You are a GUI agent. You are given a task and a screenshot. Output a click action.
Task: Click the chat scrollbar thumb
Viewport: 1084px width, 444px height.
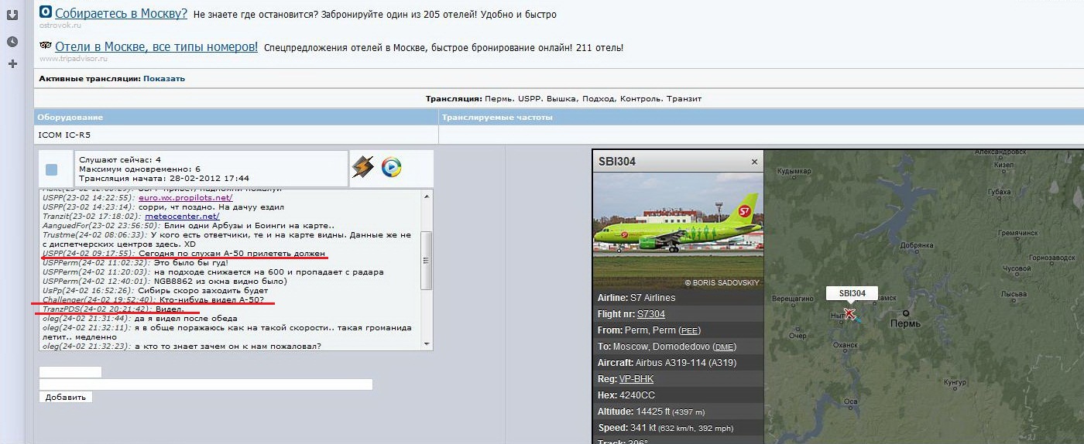pos(426,260)
